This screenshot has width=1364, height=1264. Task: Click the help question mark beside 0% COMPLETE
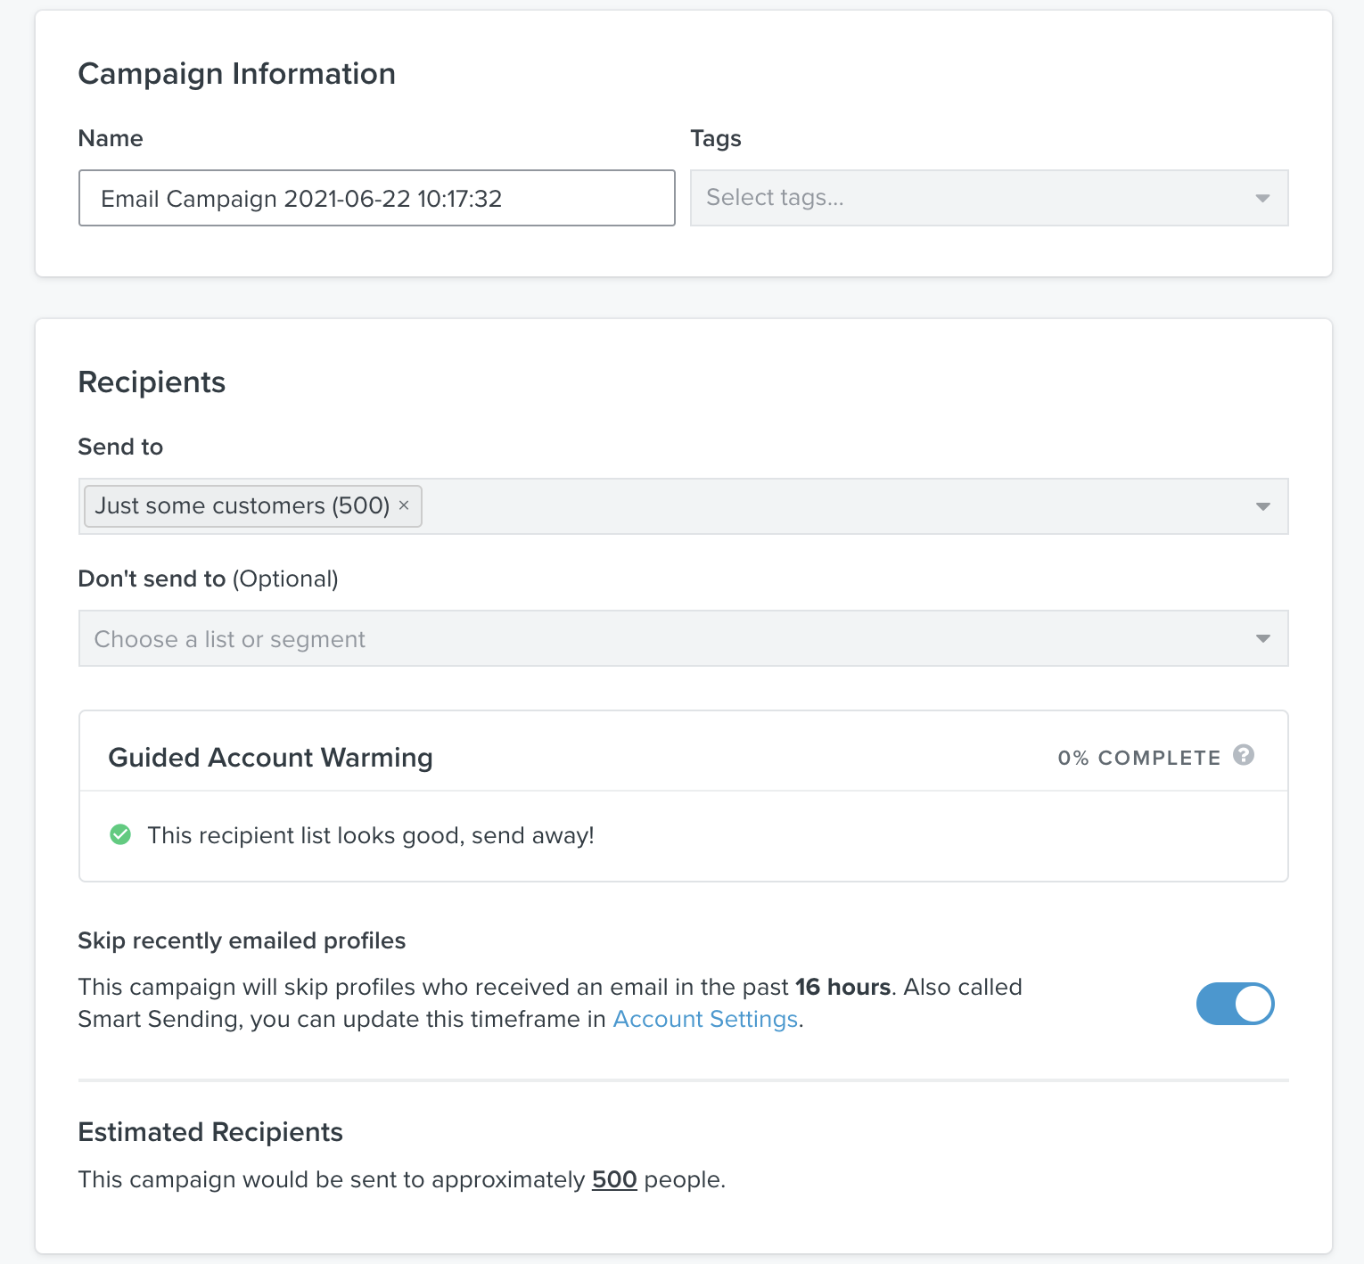(1244, 755)
